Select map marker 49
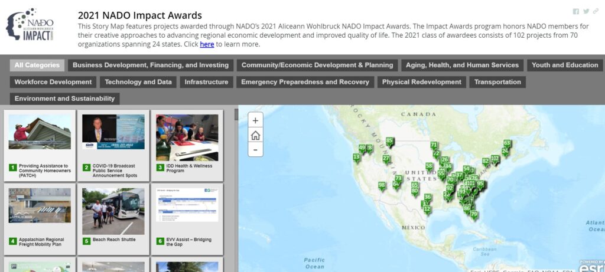This screenshot has height=272, width=605. click(362, 148)
